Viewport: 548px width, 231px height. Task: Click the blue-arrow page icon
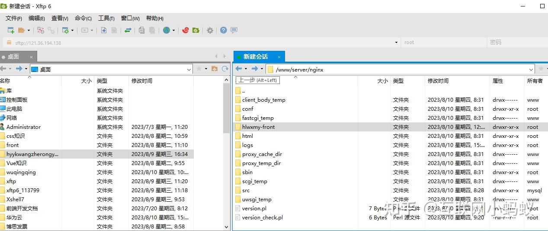pyautogui.click(x=104, y=30)
